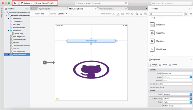Click the add constraints green plus icon
The image size is (193, 110).
114,14
